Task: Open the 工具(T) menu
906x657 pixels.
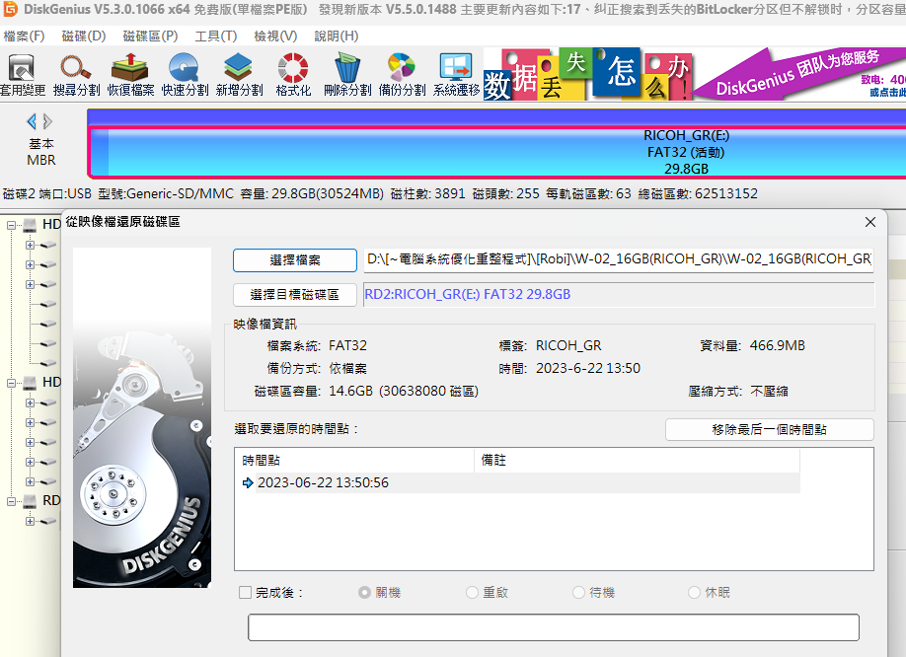Action: (x=215, y=36)
